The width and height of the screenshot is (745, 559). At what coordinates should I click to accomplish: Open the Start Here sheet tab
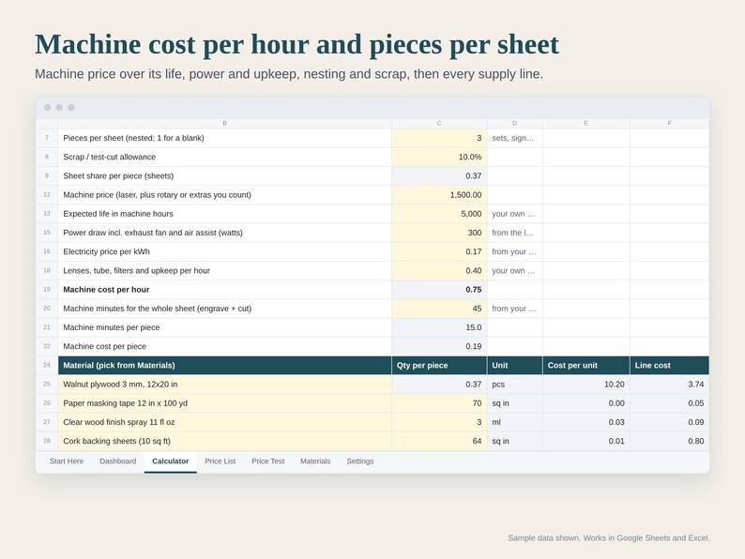click(x=67, y=461)
